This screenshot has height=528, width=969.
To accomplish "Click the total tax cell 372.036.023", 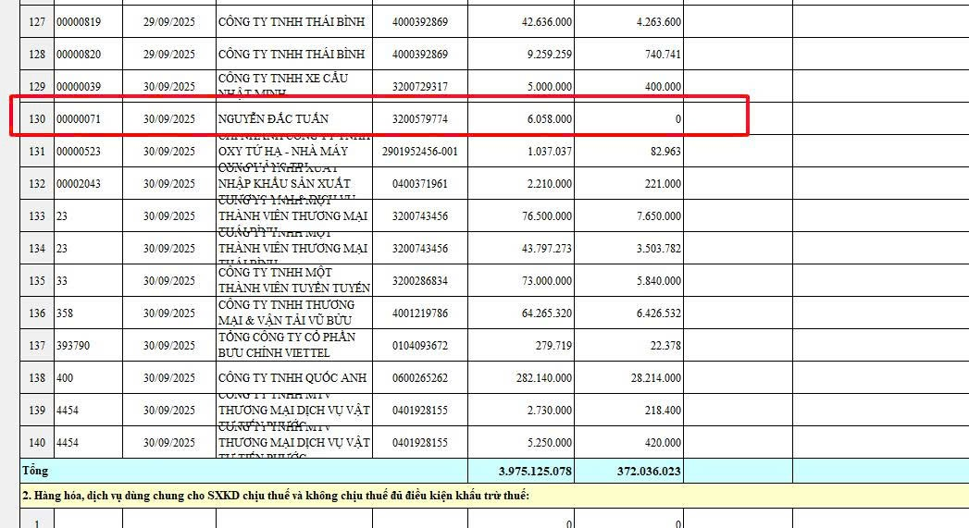I will coord(649,472).
